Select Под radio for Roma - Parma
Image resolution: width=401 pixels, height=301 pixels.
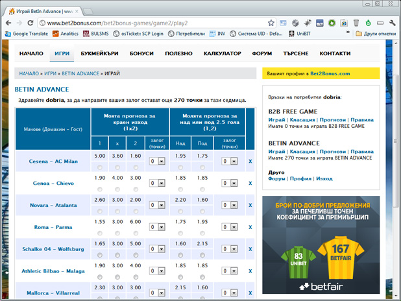click(x=202, y=234)
